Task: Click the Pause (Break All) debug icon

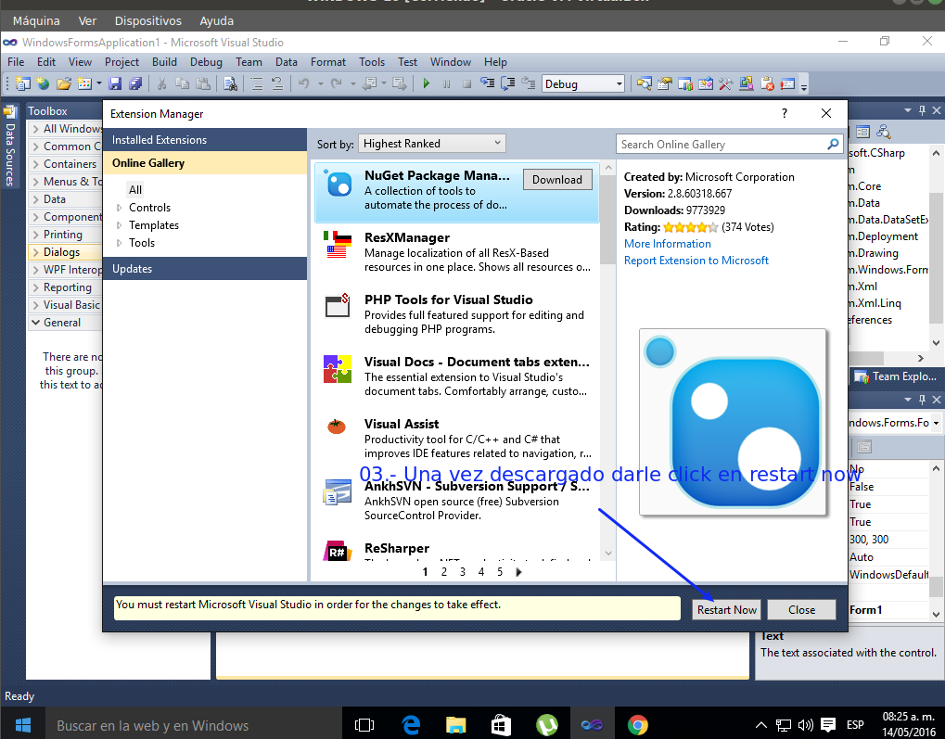Action: (447, 84)
